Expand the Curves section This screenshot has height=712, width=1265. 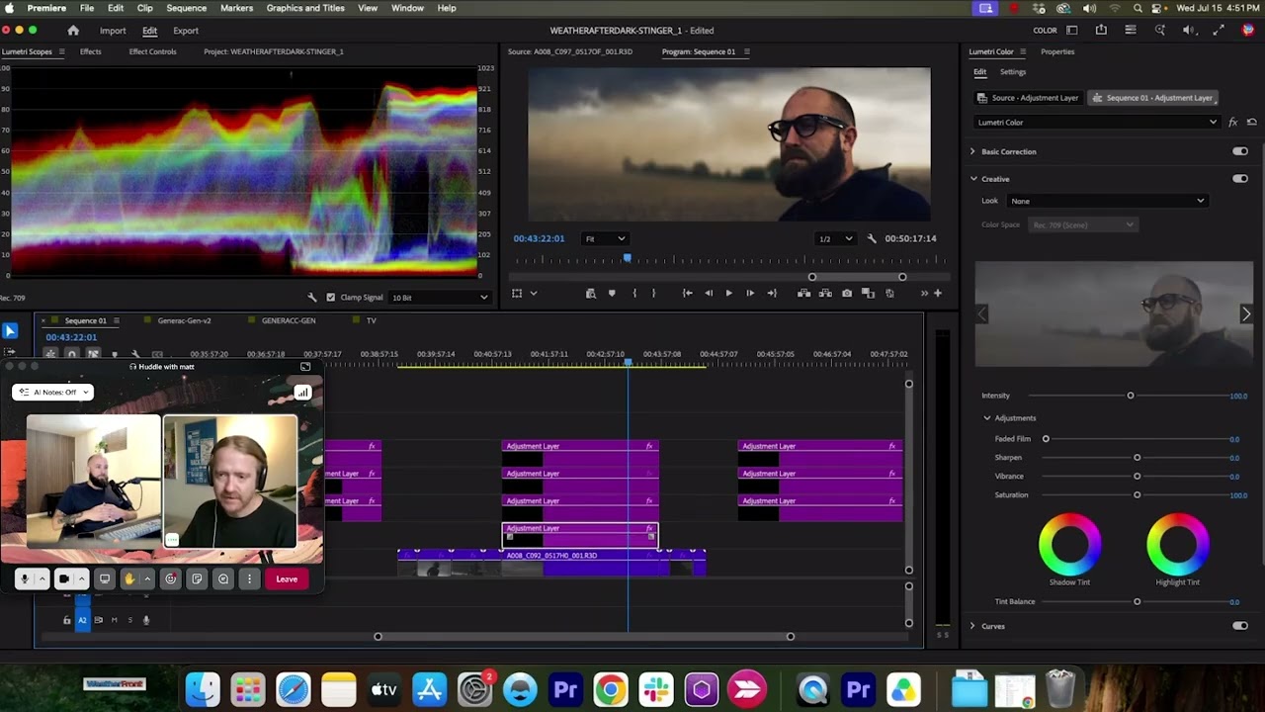pyautogui.click(x=972, y=626)
